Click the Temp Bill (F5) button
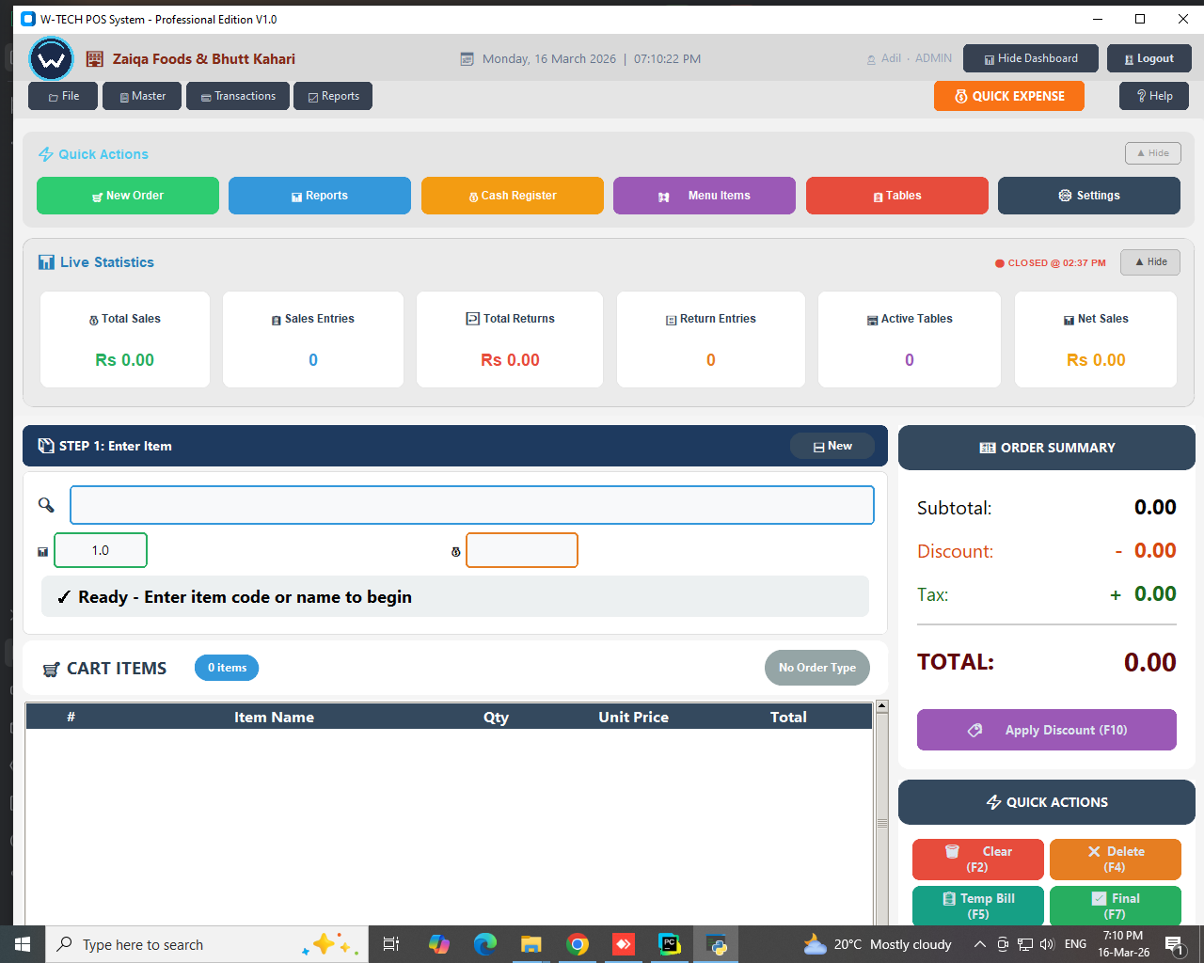Screen dimensions: 1204x963 pyautogui.click(x=978, y=906)
